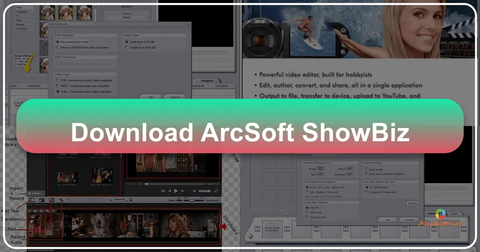Click the Import & Record button icon

[x=34, y=193]
